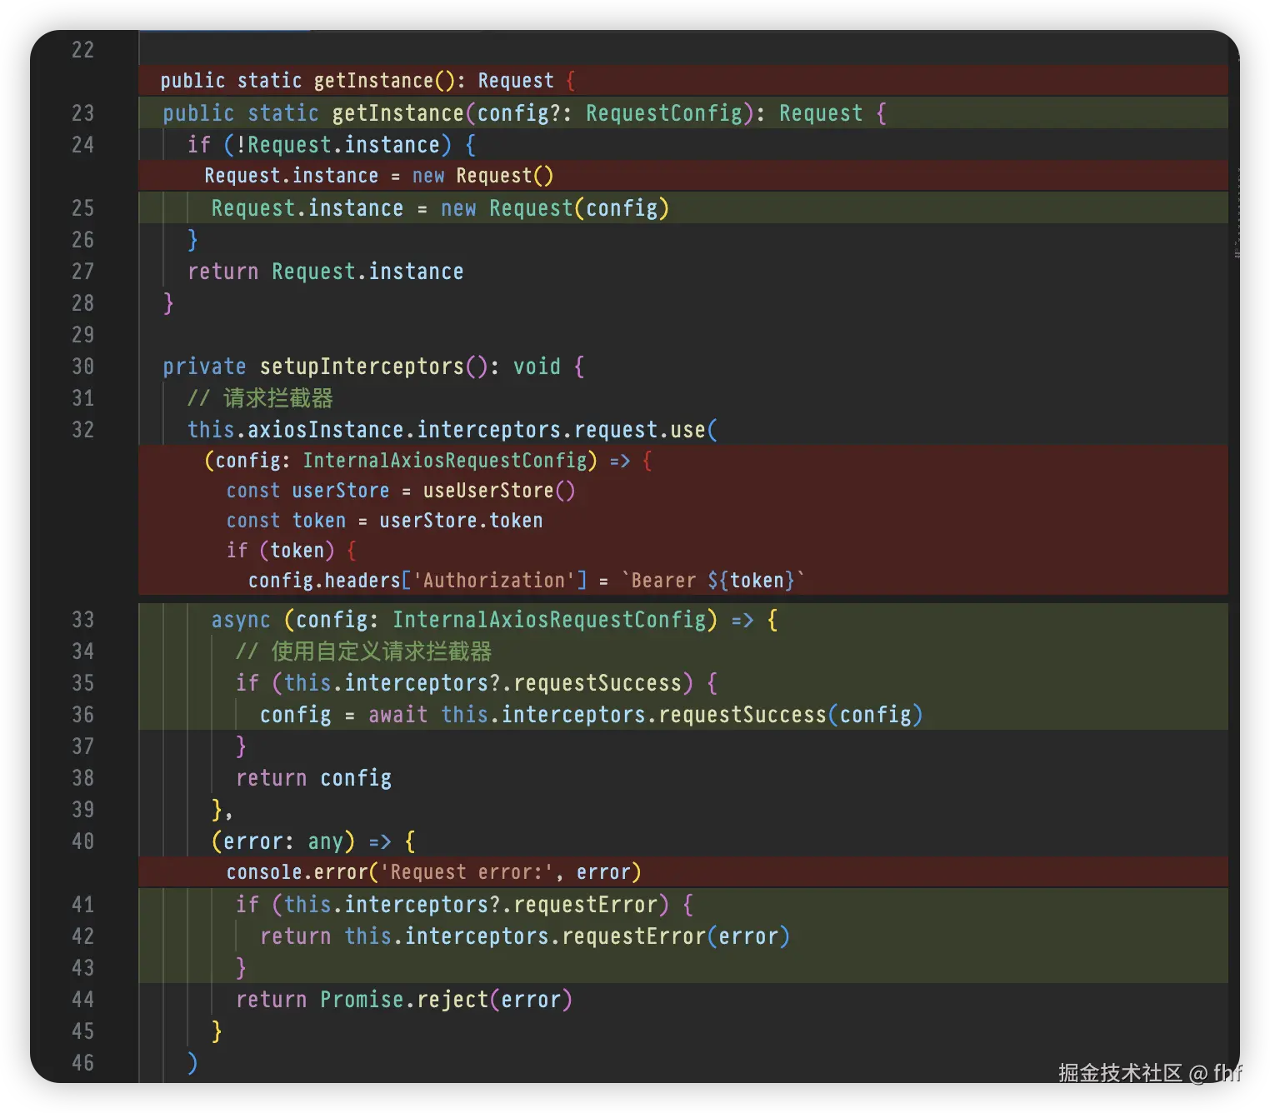The width and height of the screenshot is (1270, 1113).
Task: Click line number 23 in gutter
Action: (82, 112)
